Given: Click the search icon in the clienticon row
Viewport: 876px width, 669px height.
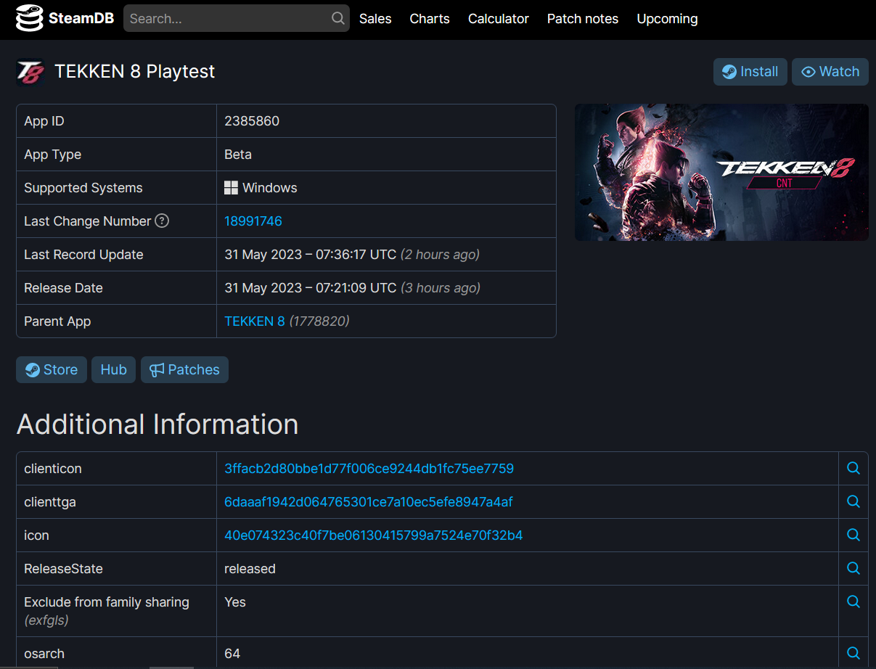Looking at the screenshot, I should 854,469.
